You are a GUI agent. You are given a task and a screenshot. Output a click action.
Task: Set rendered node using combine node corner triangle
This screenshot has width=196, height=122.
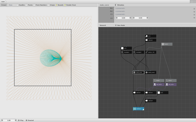[x=143, y=109]
